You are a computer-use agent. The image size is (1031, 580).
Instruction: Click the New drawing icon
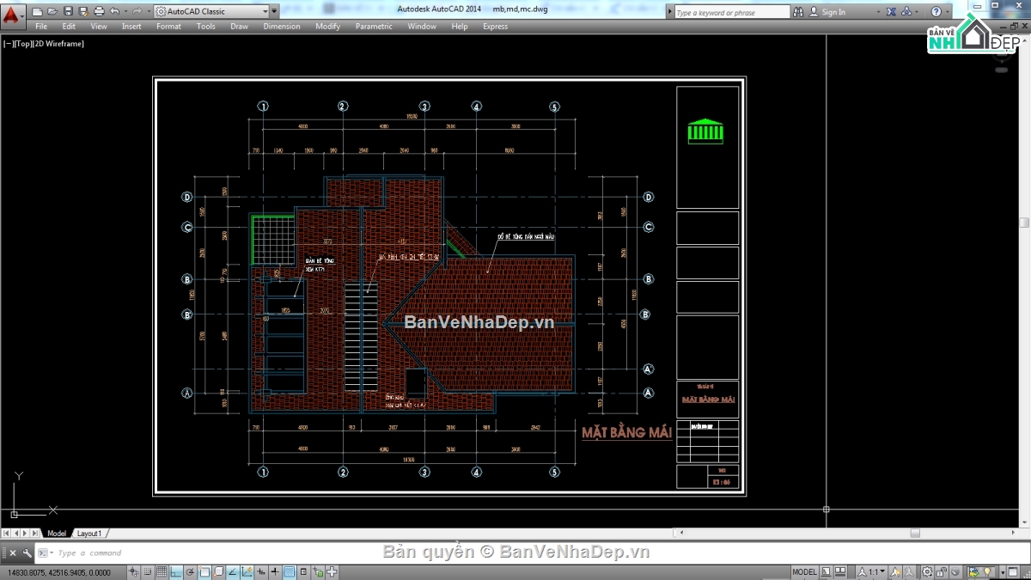point(38,11)
